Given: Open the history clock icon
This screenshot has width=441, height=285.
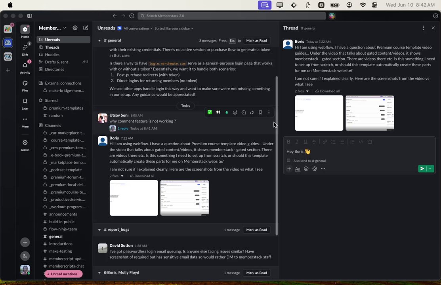Looking at the screenshot, I should click(132, 16).
